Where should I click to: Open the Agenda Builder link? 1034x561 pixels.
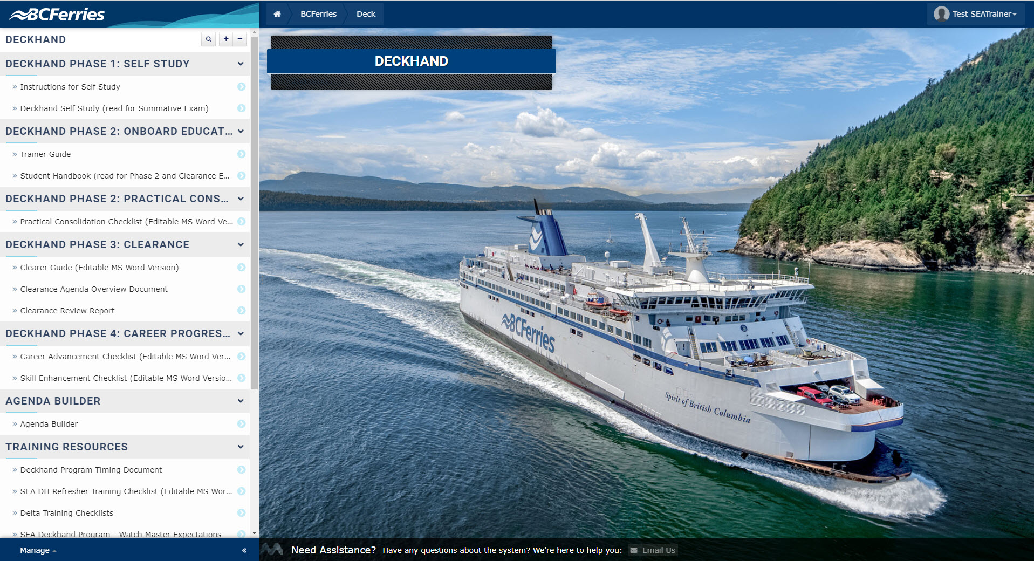(49, 424)
